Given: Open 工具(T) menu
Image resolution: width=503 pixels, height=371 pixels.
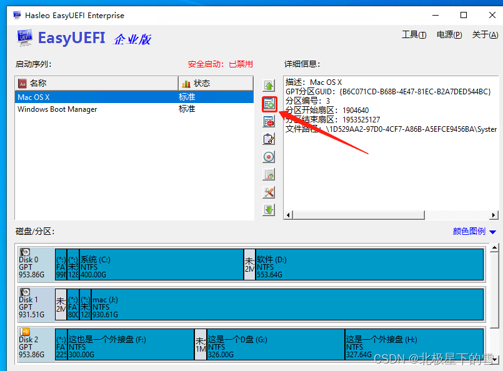Looking at the screenshot, I should pos(414,34).
